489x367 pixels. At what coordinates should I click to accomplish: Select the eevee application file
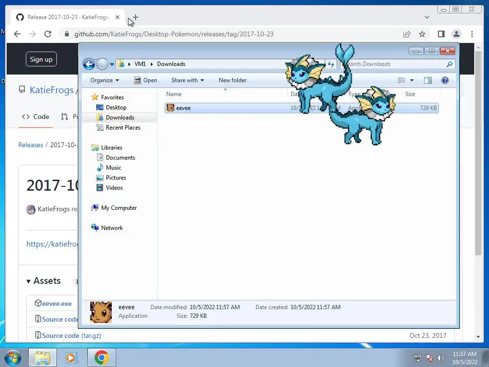[x=302, y=108]
